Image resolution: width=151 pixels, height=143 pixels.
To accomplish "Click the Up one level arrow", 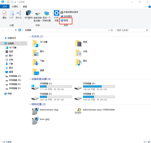I will [x=16, y=30].
